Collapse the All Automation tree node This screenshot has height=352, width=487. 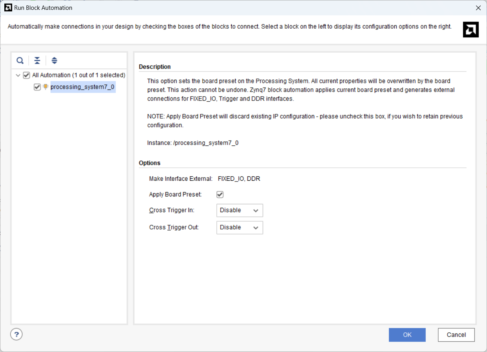pyautogui.click(x=18, y=75)
